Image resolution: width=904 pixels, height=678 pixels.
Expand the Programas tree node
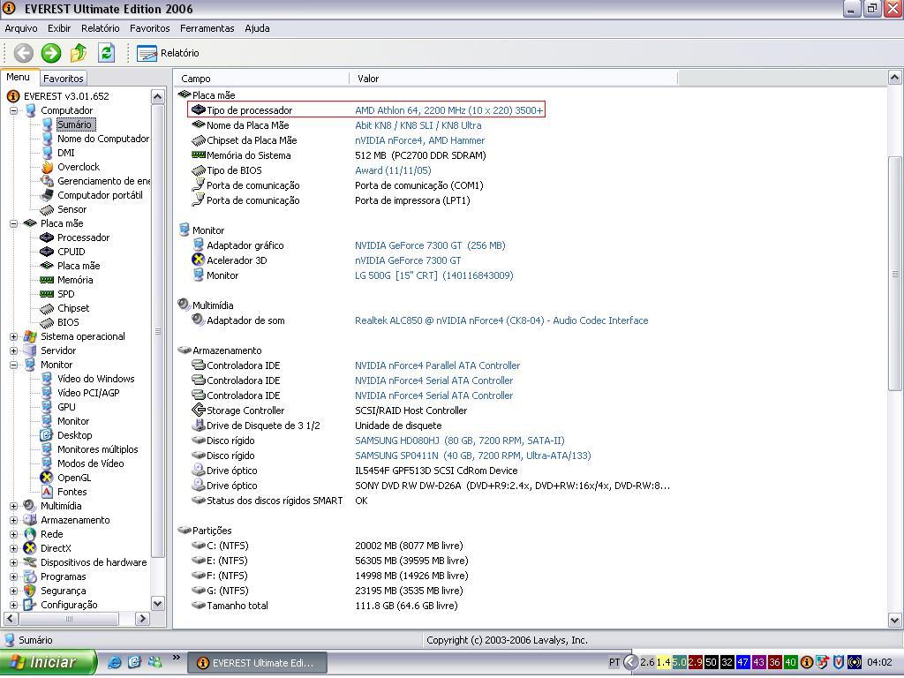pos(14,576)
